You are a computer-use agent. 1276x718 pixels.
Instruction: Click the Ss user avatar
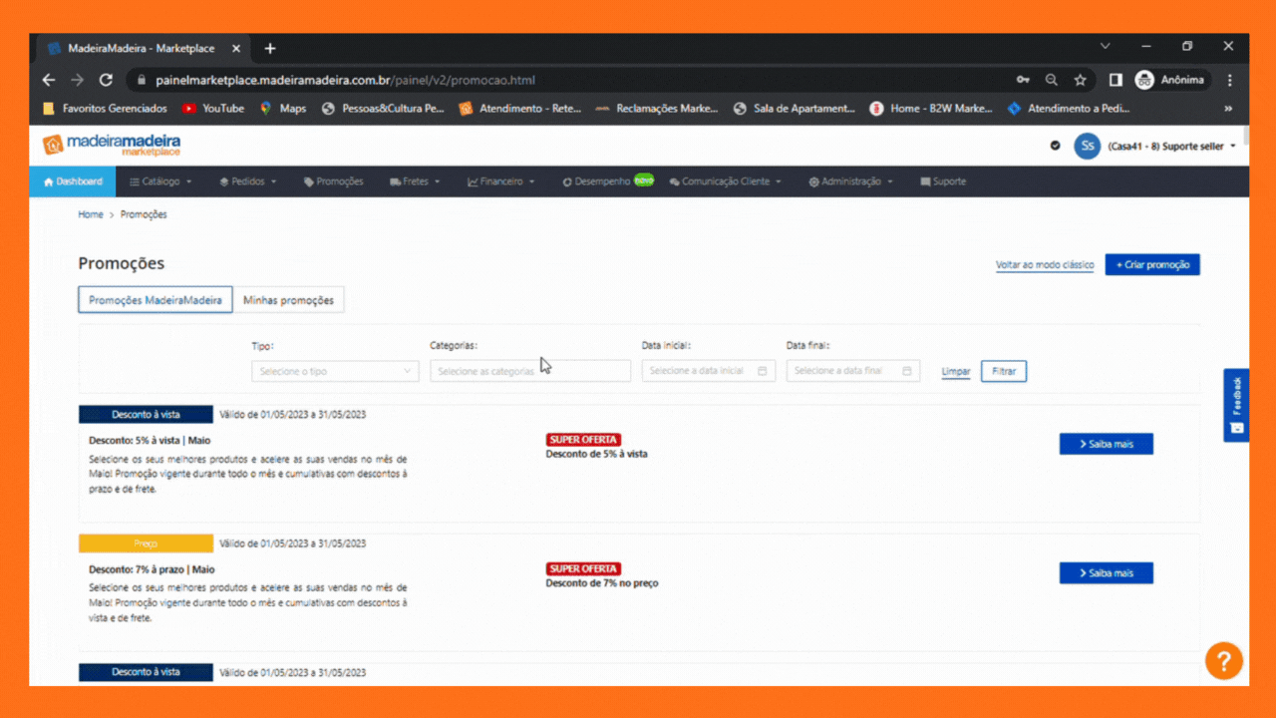tap(1087, 146)
